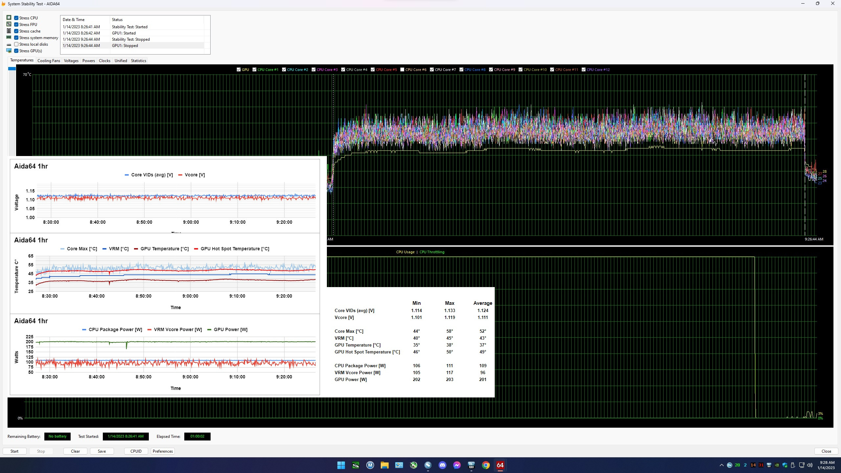This screenshot has height=473, width=841.
Task: Open Google Chrome from taskbar
Action: 486,465
